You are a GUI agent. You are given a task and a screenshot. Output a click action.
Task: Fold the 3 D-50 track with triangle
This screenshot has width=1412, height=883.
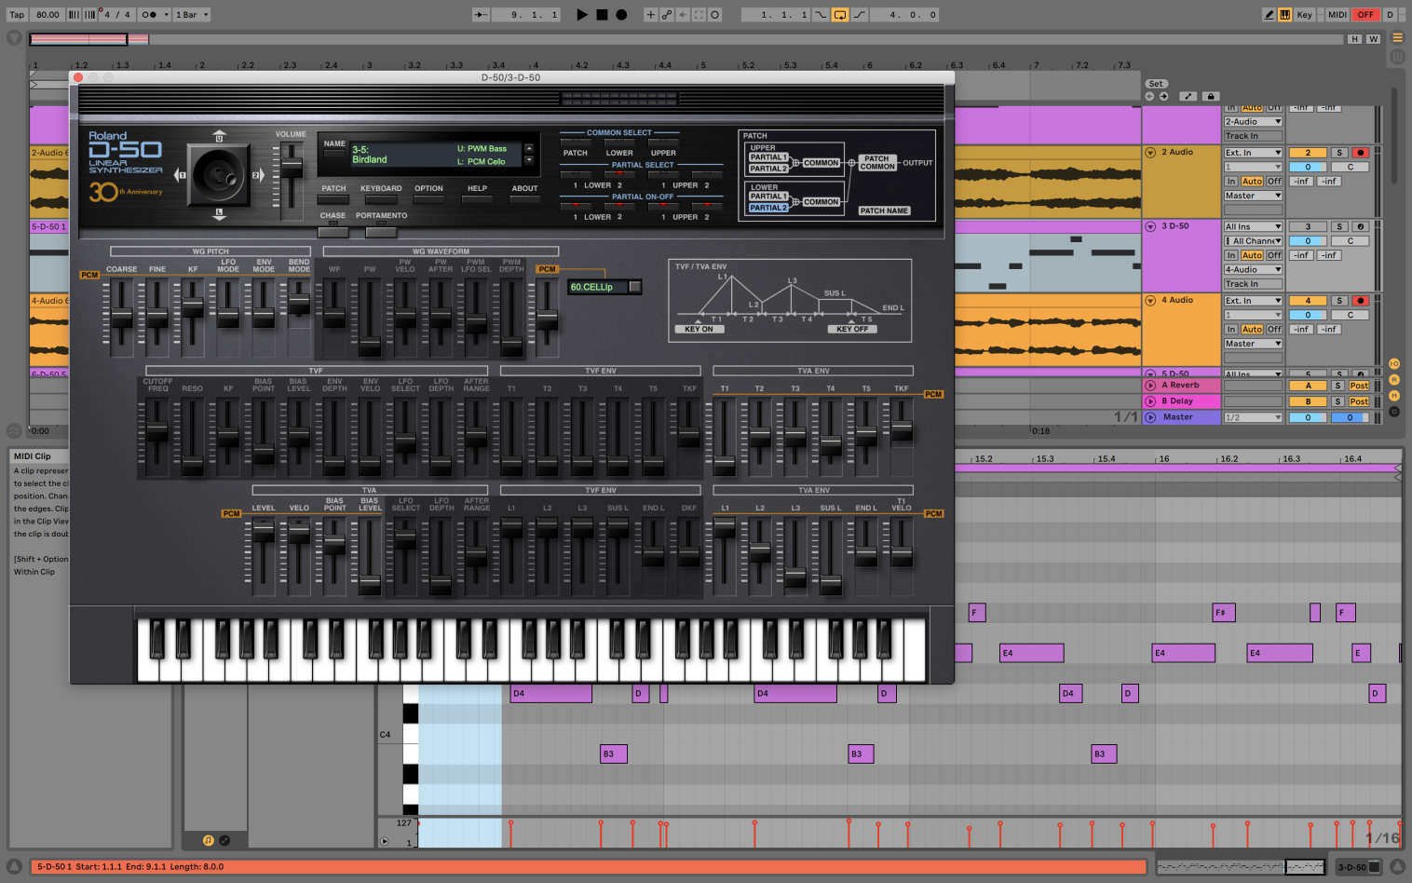tap(1150, 226)
